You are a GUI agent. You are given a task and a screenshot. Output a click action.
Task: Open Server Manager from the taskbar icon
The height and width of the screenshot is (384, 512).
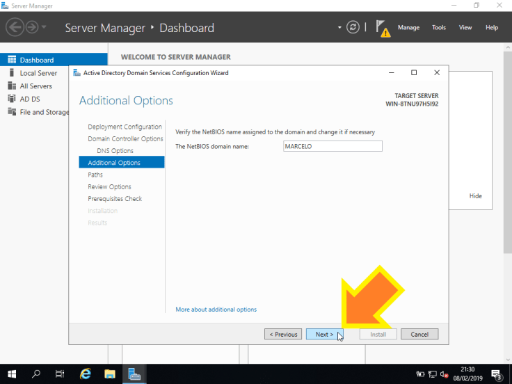[x=134, y=374]
